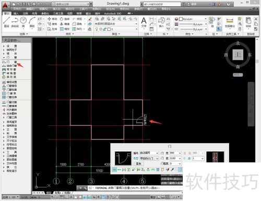Toggle the layer freeze sun icon
Screen dimensions: 261x201
pos(101,29)
